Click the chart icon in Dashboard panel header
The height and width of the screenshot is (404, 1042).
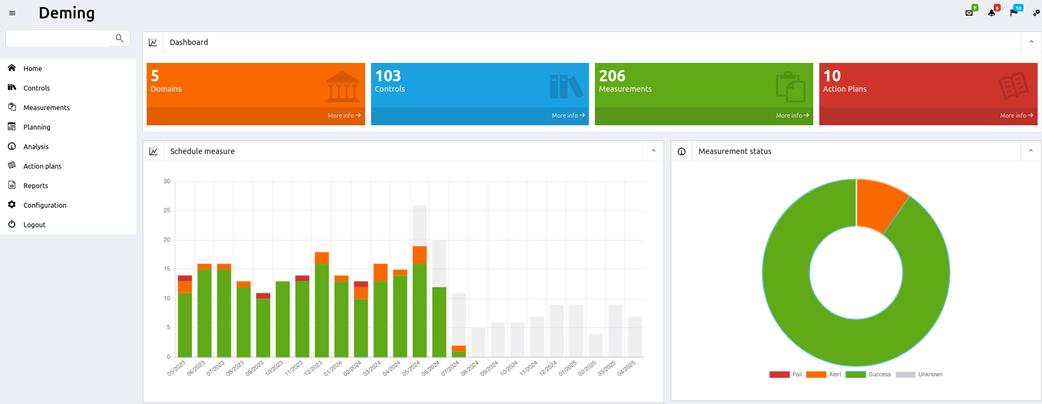[x=153, y=42]
